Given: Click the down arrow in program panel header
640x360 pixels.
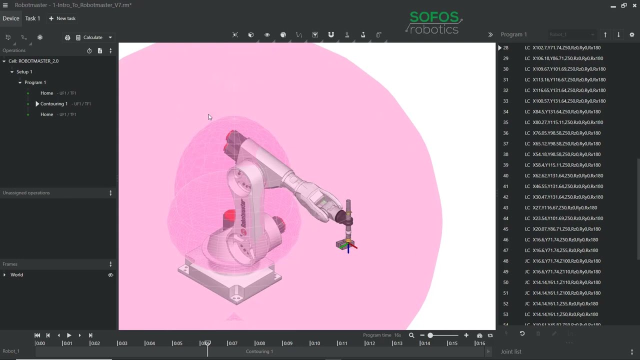Looking at the screenshot, I should point(618,35).
